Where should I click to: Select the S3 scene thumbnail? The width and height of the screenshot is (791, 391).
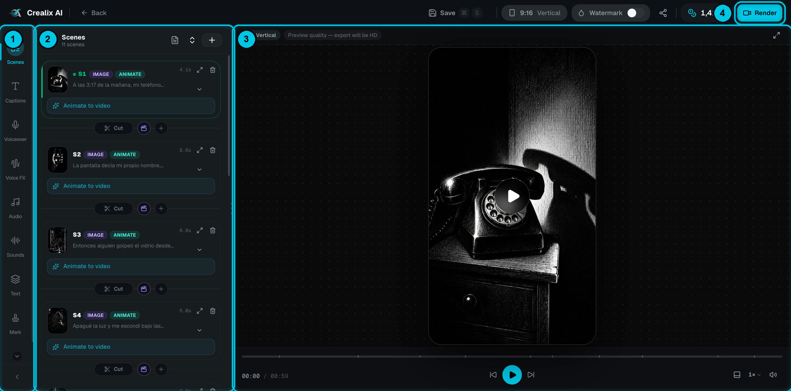point(58,240)
